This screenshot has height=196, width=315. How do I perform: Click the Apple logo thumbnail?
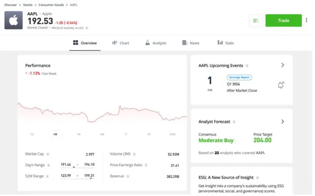[14, 20]
